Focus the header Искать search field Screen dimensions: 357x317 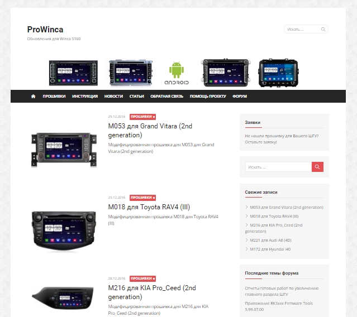[303, 30]
